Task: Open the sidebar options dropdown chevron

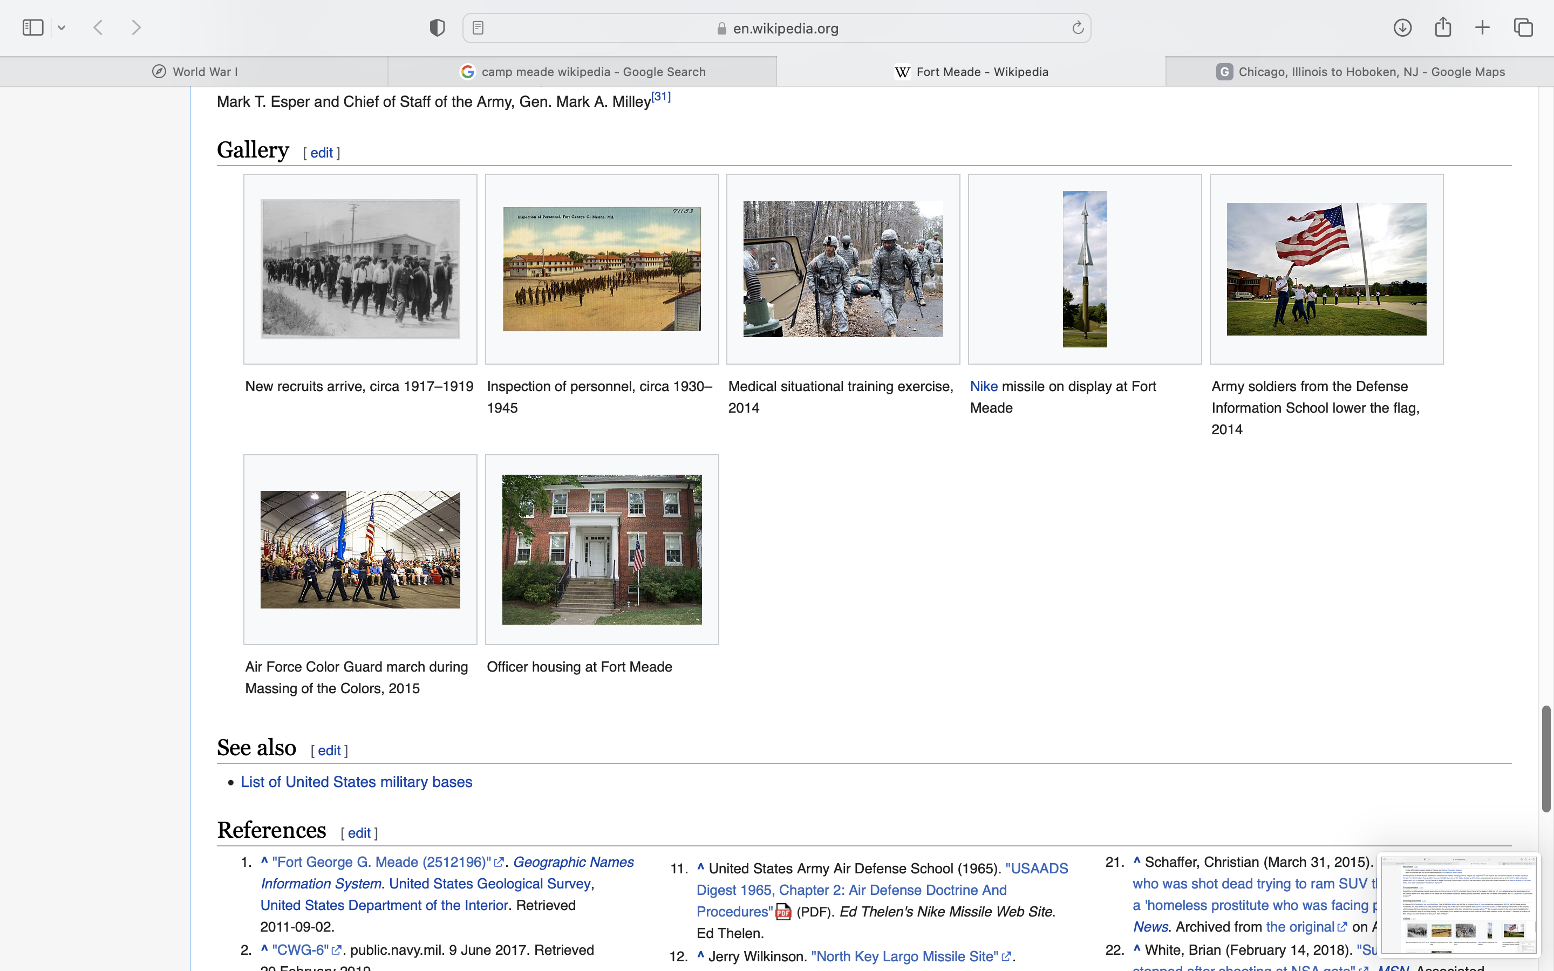Action: [x=62, y=28]
